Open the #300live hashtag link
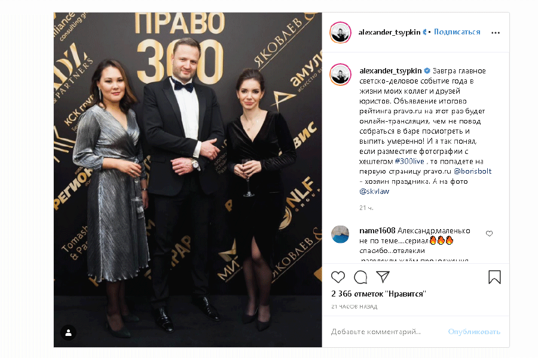 409,161
